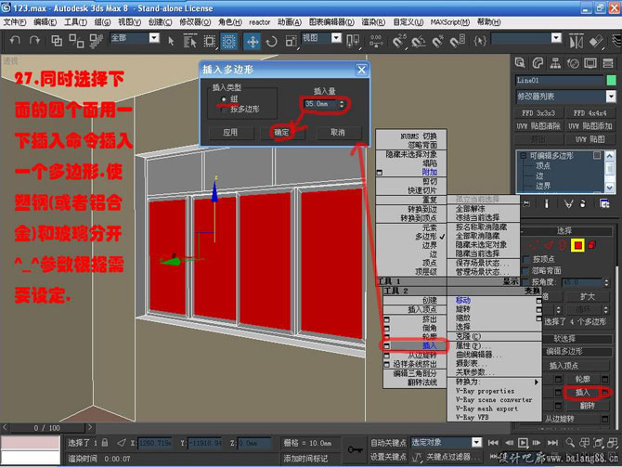Open the 修改器 menu

point(195,22)
